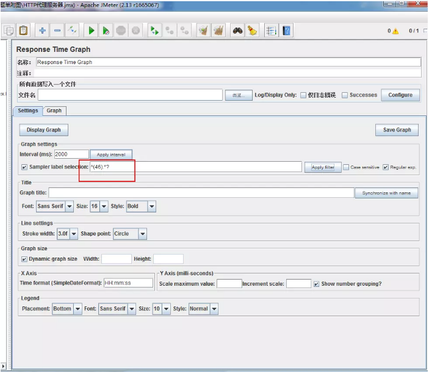Open the Function helper list icon
The width and height of the screenshot is (429, 373).
click(x=272, y=31)
